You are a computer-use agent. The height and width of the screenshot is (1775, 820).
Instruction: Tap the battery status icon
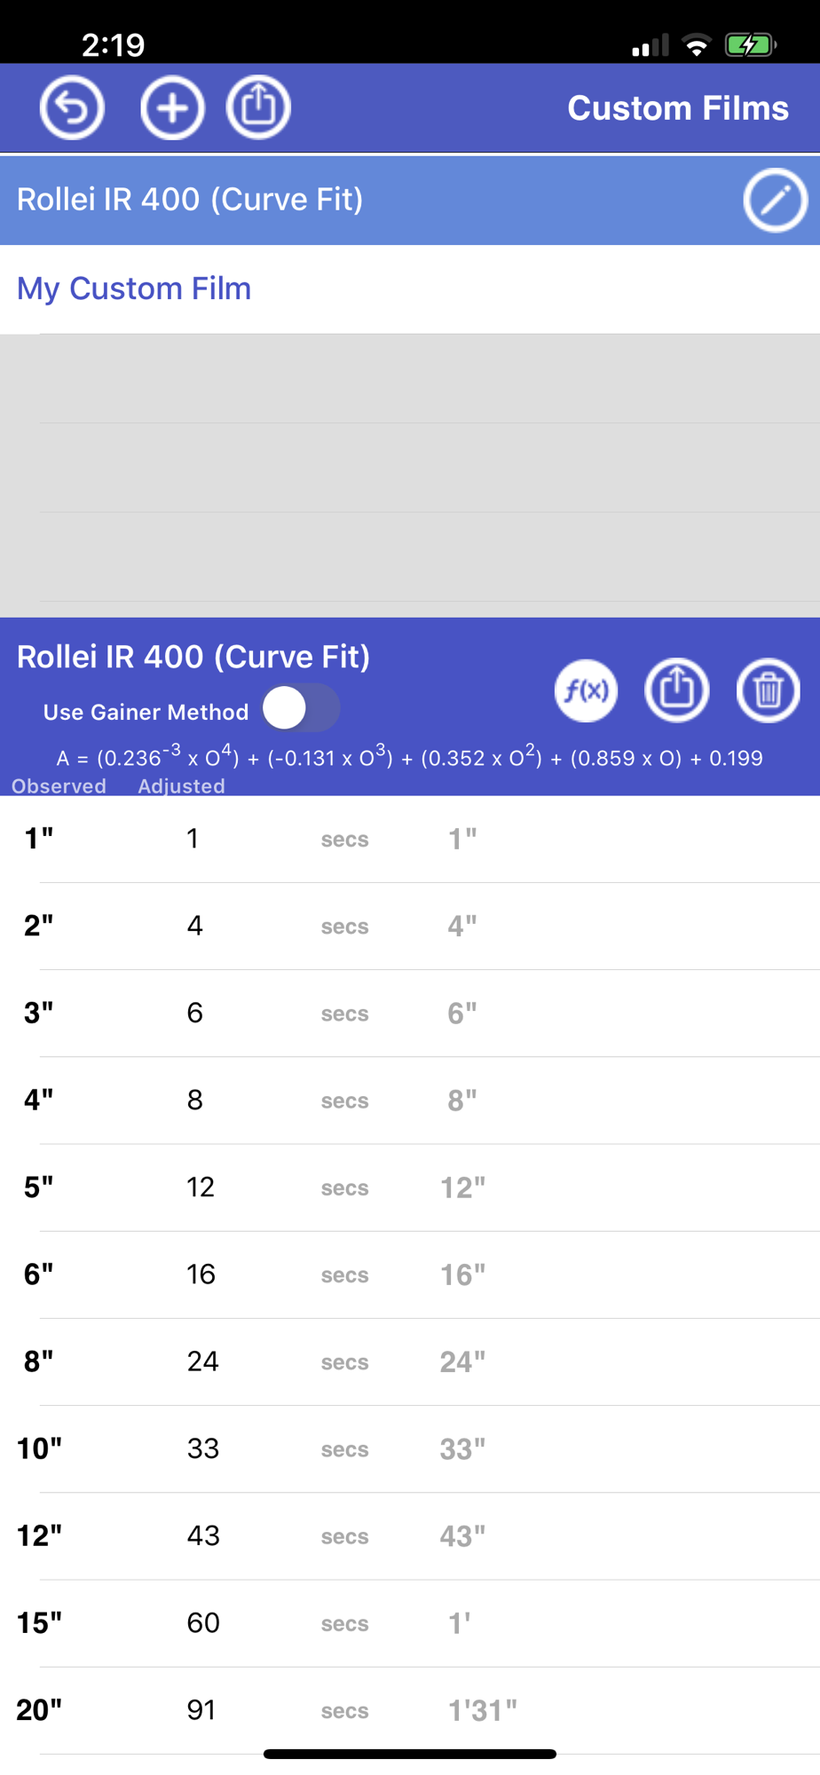[x=750, y=44]
